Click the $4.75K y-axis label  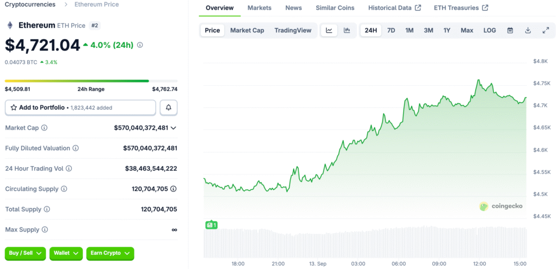click(x=542, y=83)
